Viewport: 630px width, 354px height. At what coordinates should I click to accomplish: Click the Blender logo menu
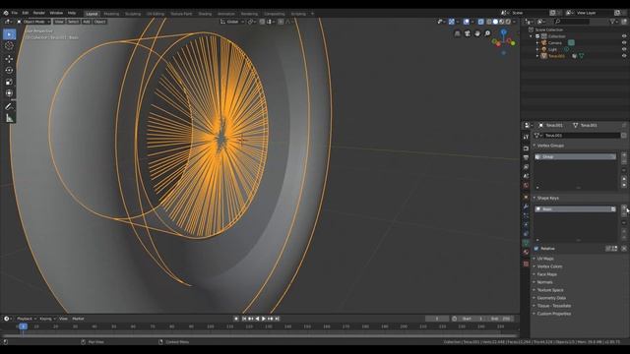[6, 13]
